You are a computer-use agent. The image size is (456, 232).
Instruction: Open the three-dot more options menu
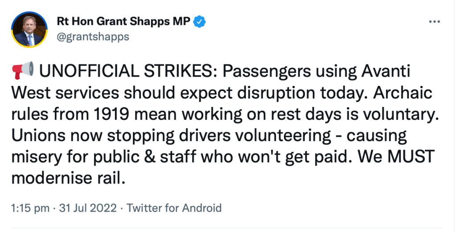[x=434, y=22]
